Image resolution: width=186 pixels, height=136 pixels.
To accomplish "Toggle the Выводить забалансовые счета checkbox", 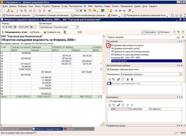I will pyautogui.click(x=108, y=69).
